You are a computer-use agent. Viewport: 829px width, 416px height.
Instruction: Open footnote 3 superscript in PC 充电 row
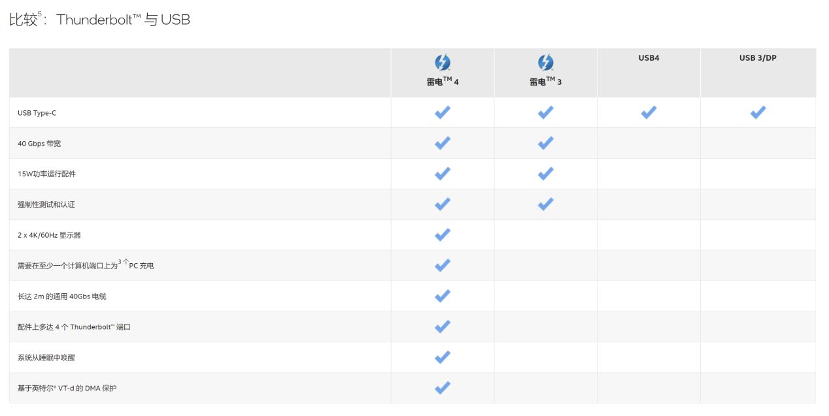120,261
